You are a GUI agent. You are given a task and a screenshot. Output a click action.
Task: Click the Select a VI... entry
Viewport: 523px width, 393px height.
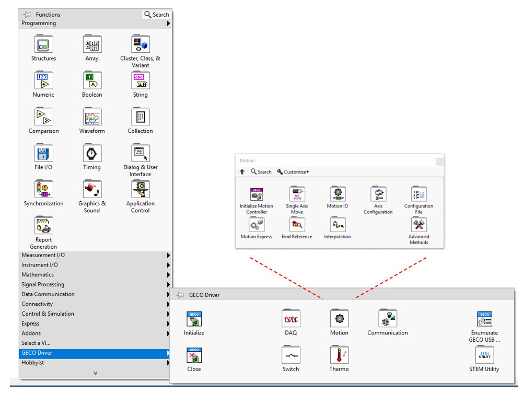(x=36, y=343)
